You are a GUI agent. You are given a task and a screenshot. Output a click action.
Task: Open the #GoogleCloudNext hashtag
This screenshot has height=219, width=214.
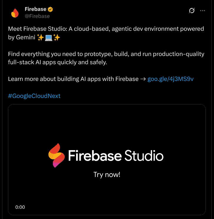click(x=34, y=96)
